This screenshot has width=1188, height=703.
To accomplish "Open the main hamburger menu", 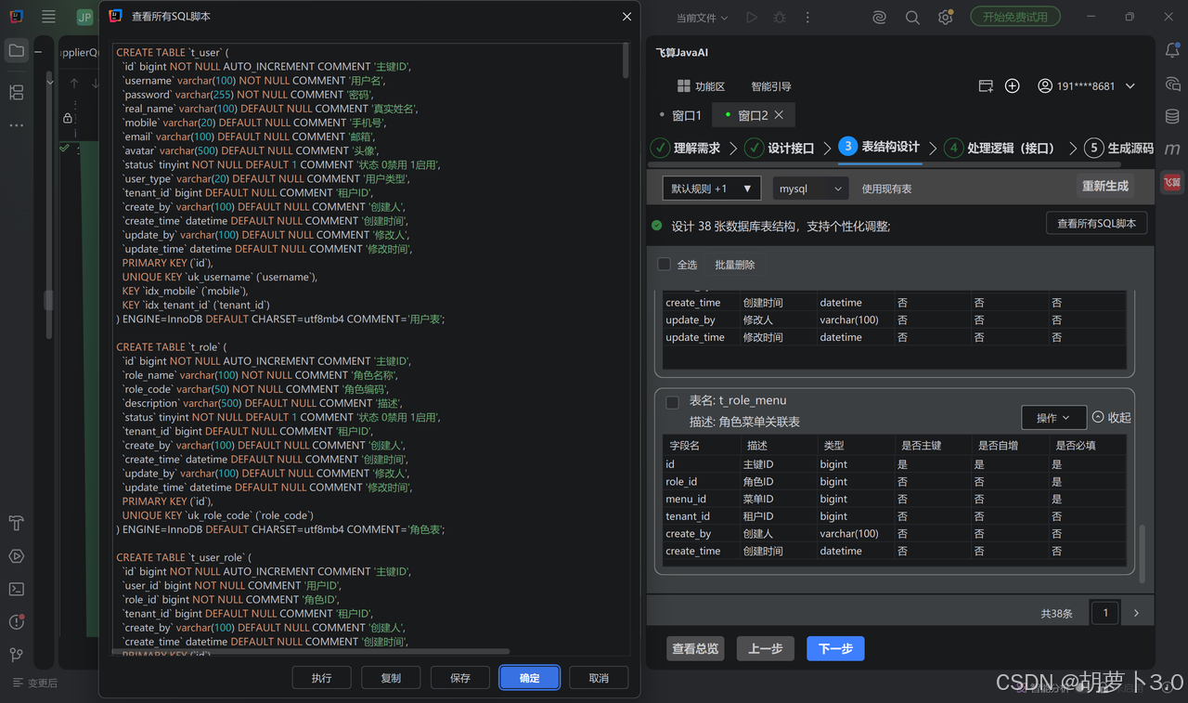I will pos(48,17).
